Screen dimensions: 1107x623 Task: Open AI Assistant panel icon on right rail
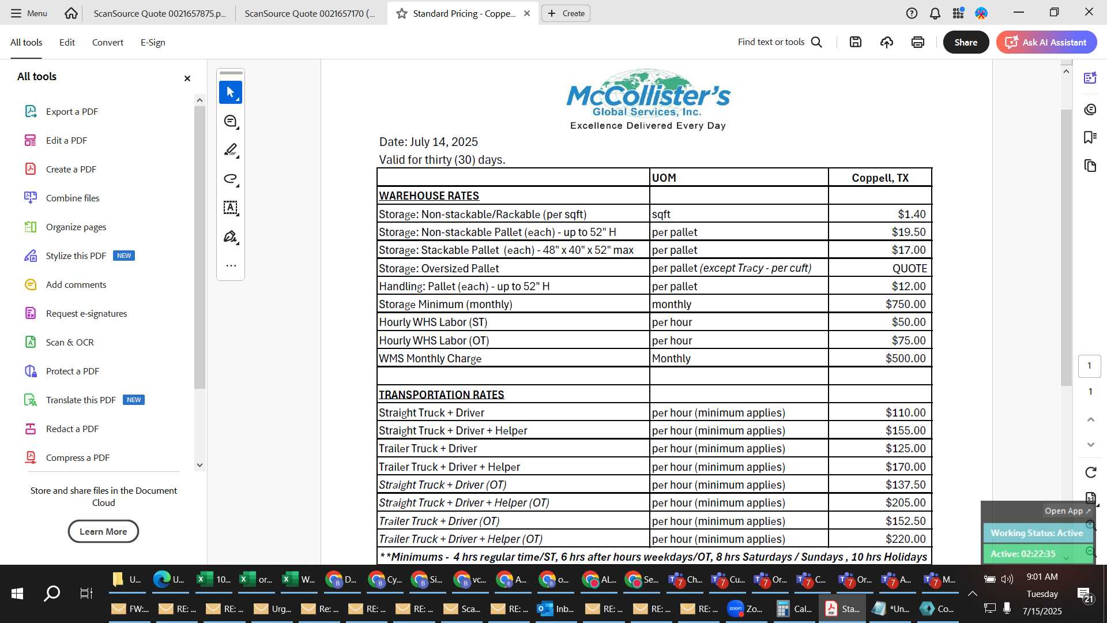point(1090,78)
